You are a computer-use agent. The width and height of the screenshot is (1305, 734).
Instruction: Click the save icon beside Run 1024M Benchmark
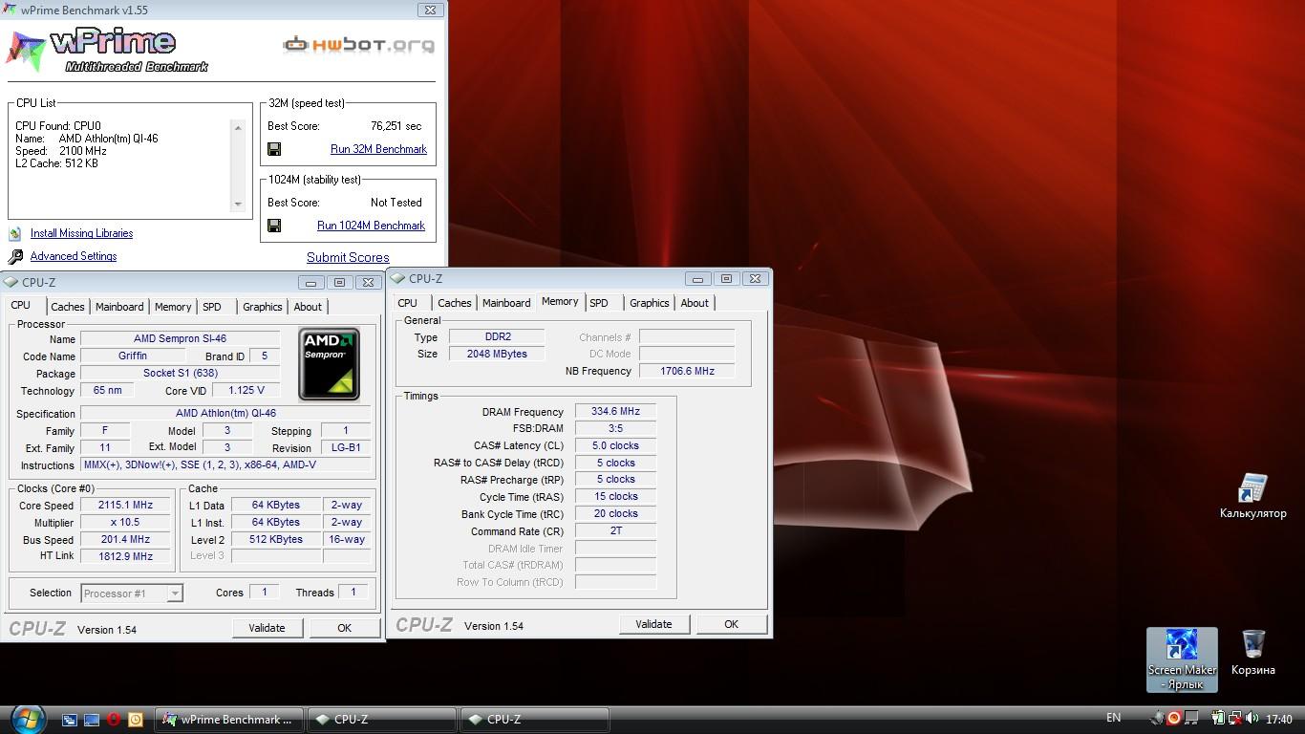coord(274,226)
